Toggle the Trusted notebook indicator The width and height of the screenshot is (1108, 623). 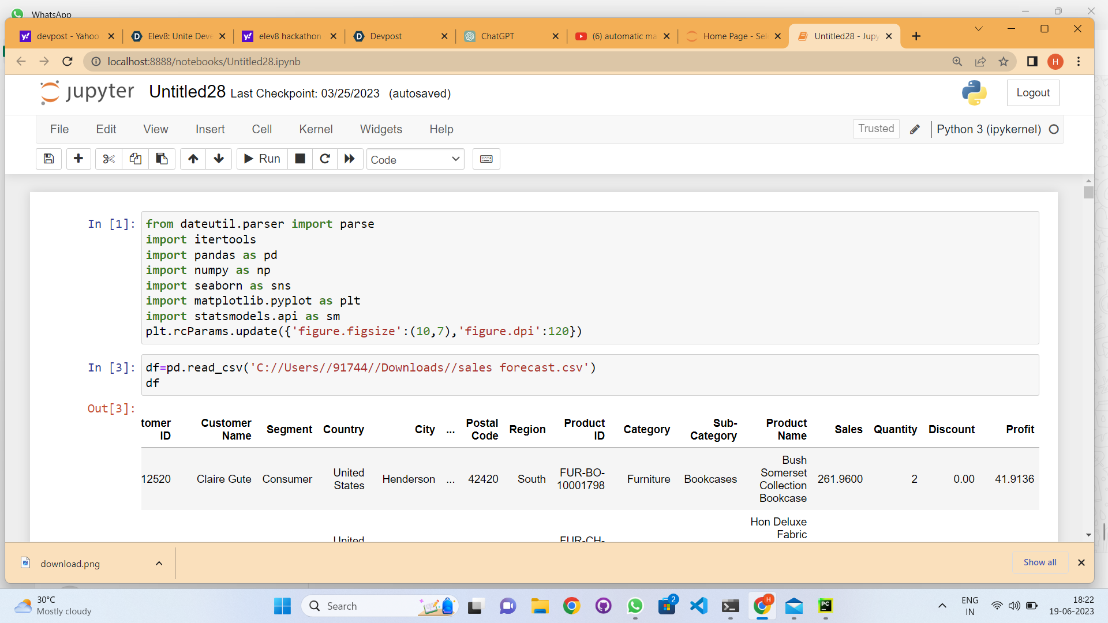pyautogui.click(x=875, y=129)
